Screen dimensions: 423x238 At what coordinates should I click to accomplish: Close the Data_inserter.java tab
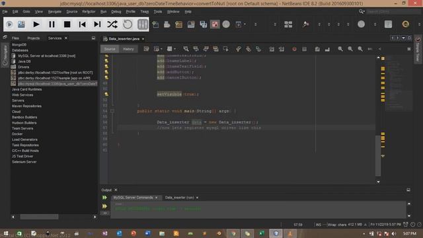(143, 39)
